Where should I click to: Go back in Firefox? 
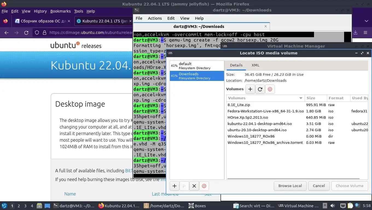point(7,33)
